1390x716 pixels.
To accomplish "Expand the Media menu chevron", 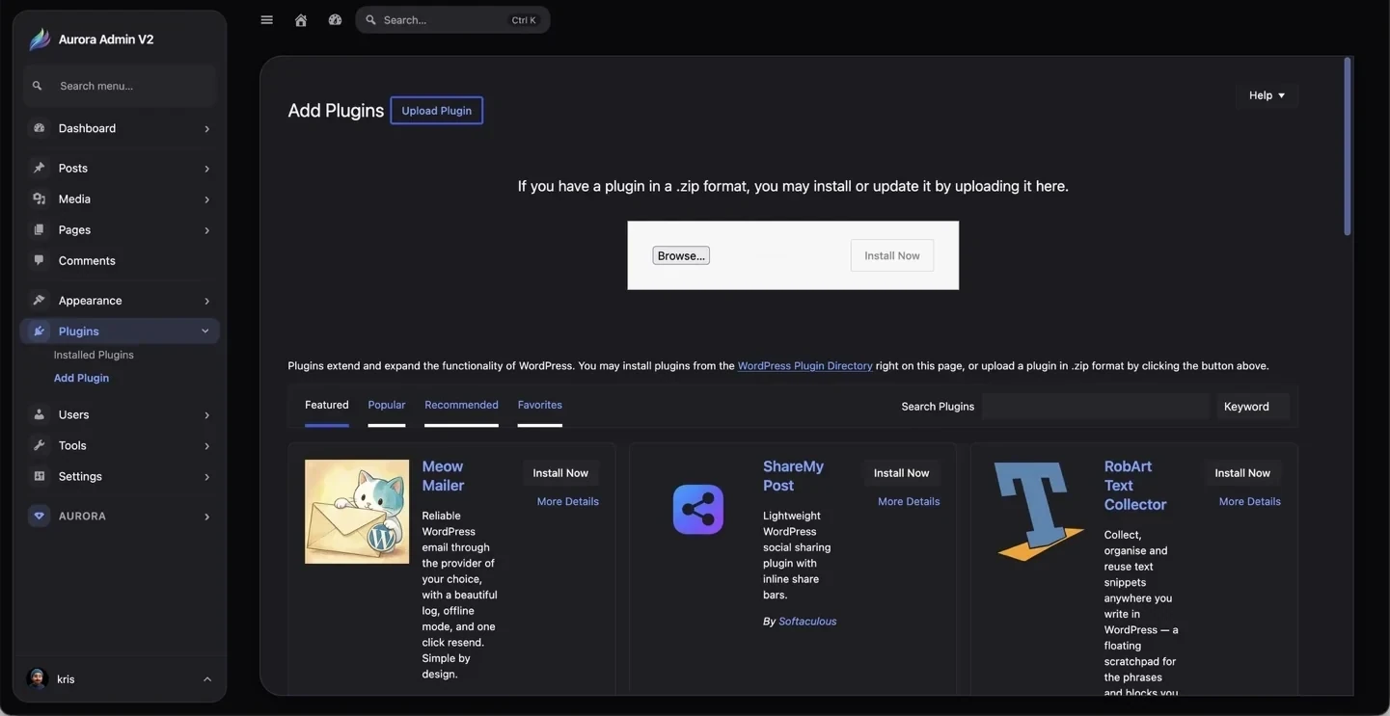I will [206, 199].
